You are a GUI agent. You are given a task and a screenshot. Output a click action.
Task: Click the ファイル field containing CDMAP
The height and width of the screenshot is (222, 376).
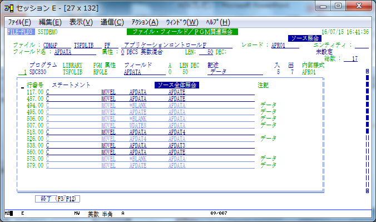coord(57,46)
